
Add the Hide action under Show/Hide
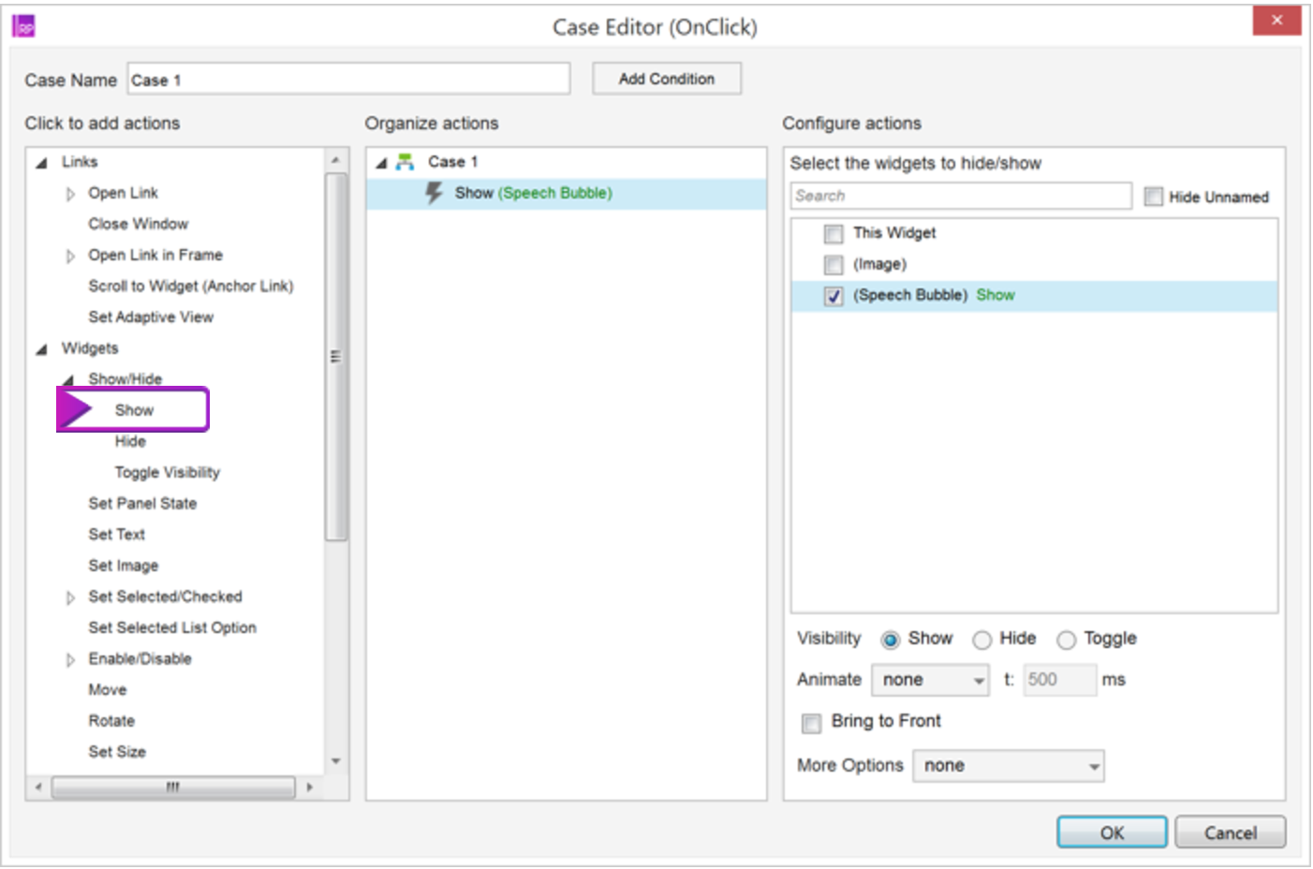pyautogui.click(x=130, y=441)
